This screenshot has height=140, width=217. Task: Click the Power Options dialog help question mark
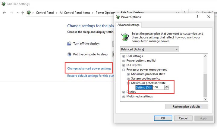[197, 17]
